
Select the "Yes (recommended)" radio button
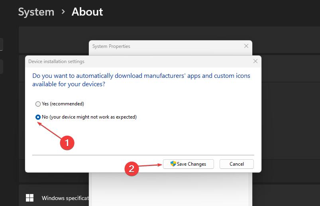tap(38, 104)
